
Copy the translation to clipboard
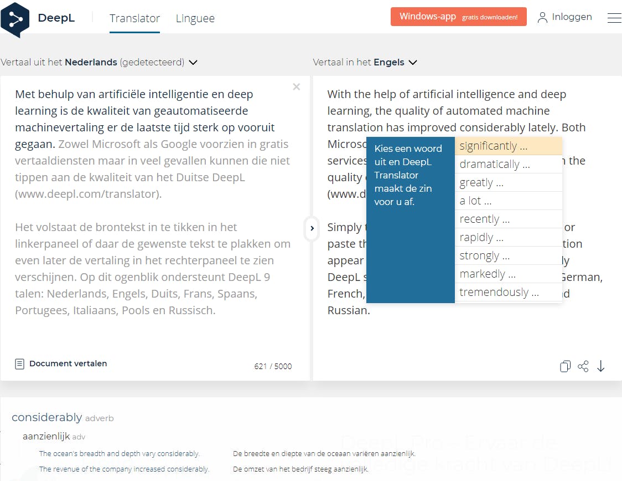[x=565, y=366]
